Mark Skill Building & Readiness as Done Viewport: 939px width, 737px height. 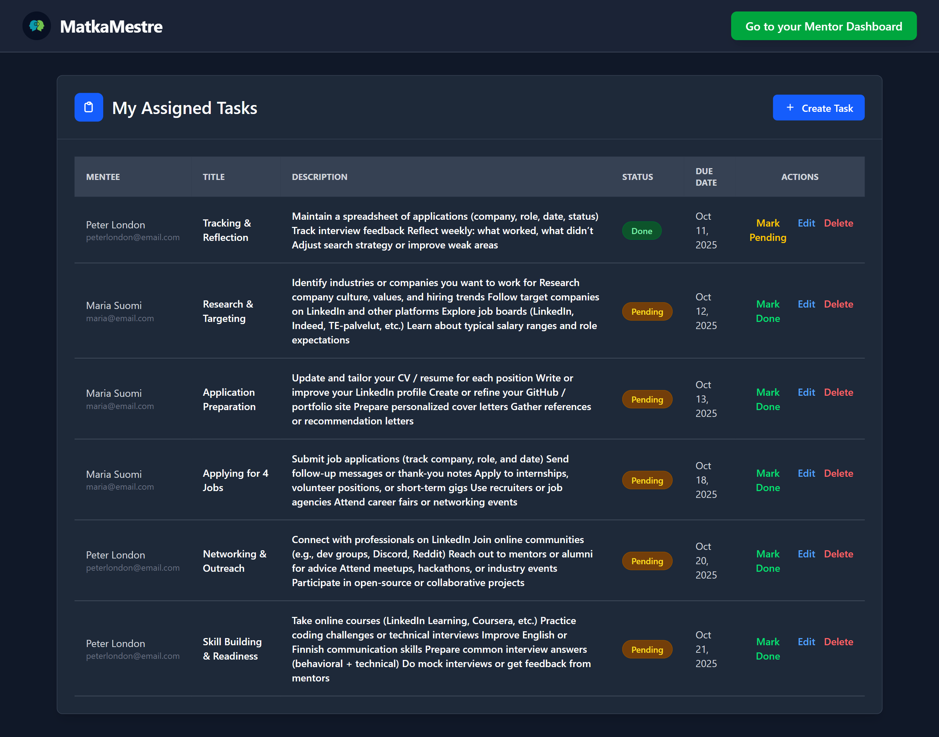pyautogui.click(x=767, y=648)
